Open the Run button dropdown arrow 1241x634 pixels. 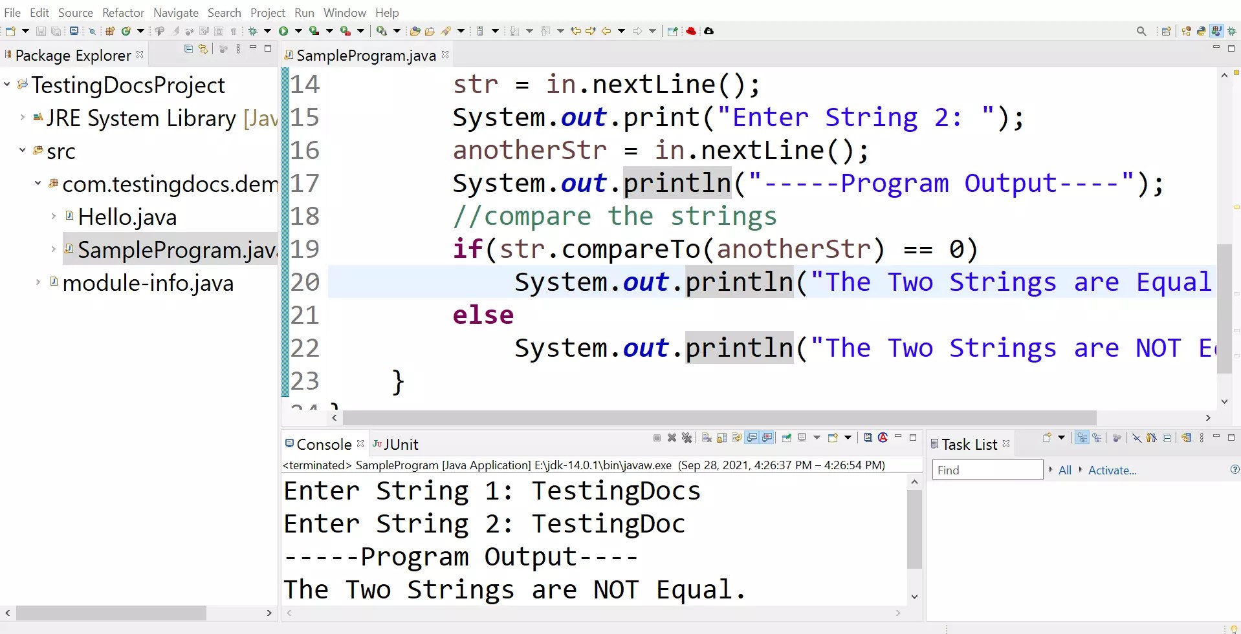point(297,30)
